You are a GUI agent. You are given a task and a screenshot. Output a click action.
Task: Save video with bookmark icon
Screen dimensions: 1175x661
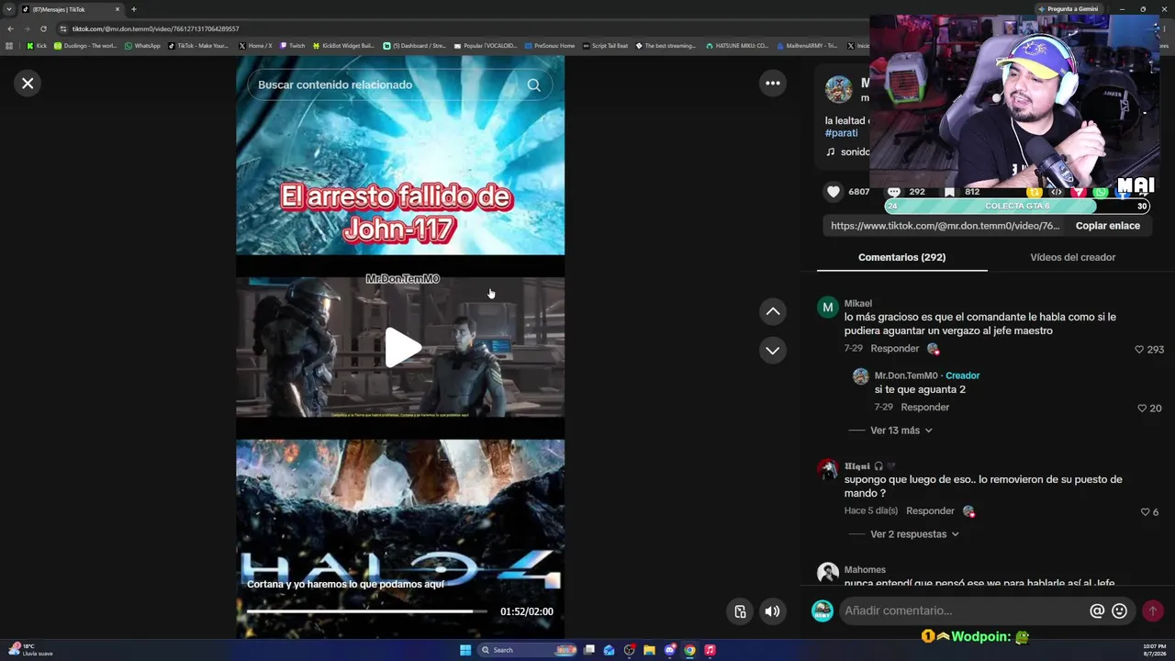pyautogui.click(x=949, y=192)
